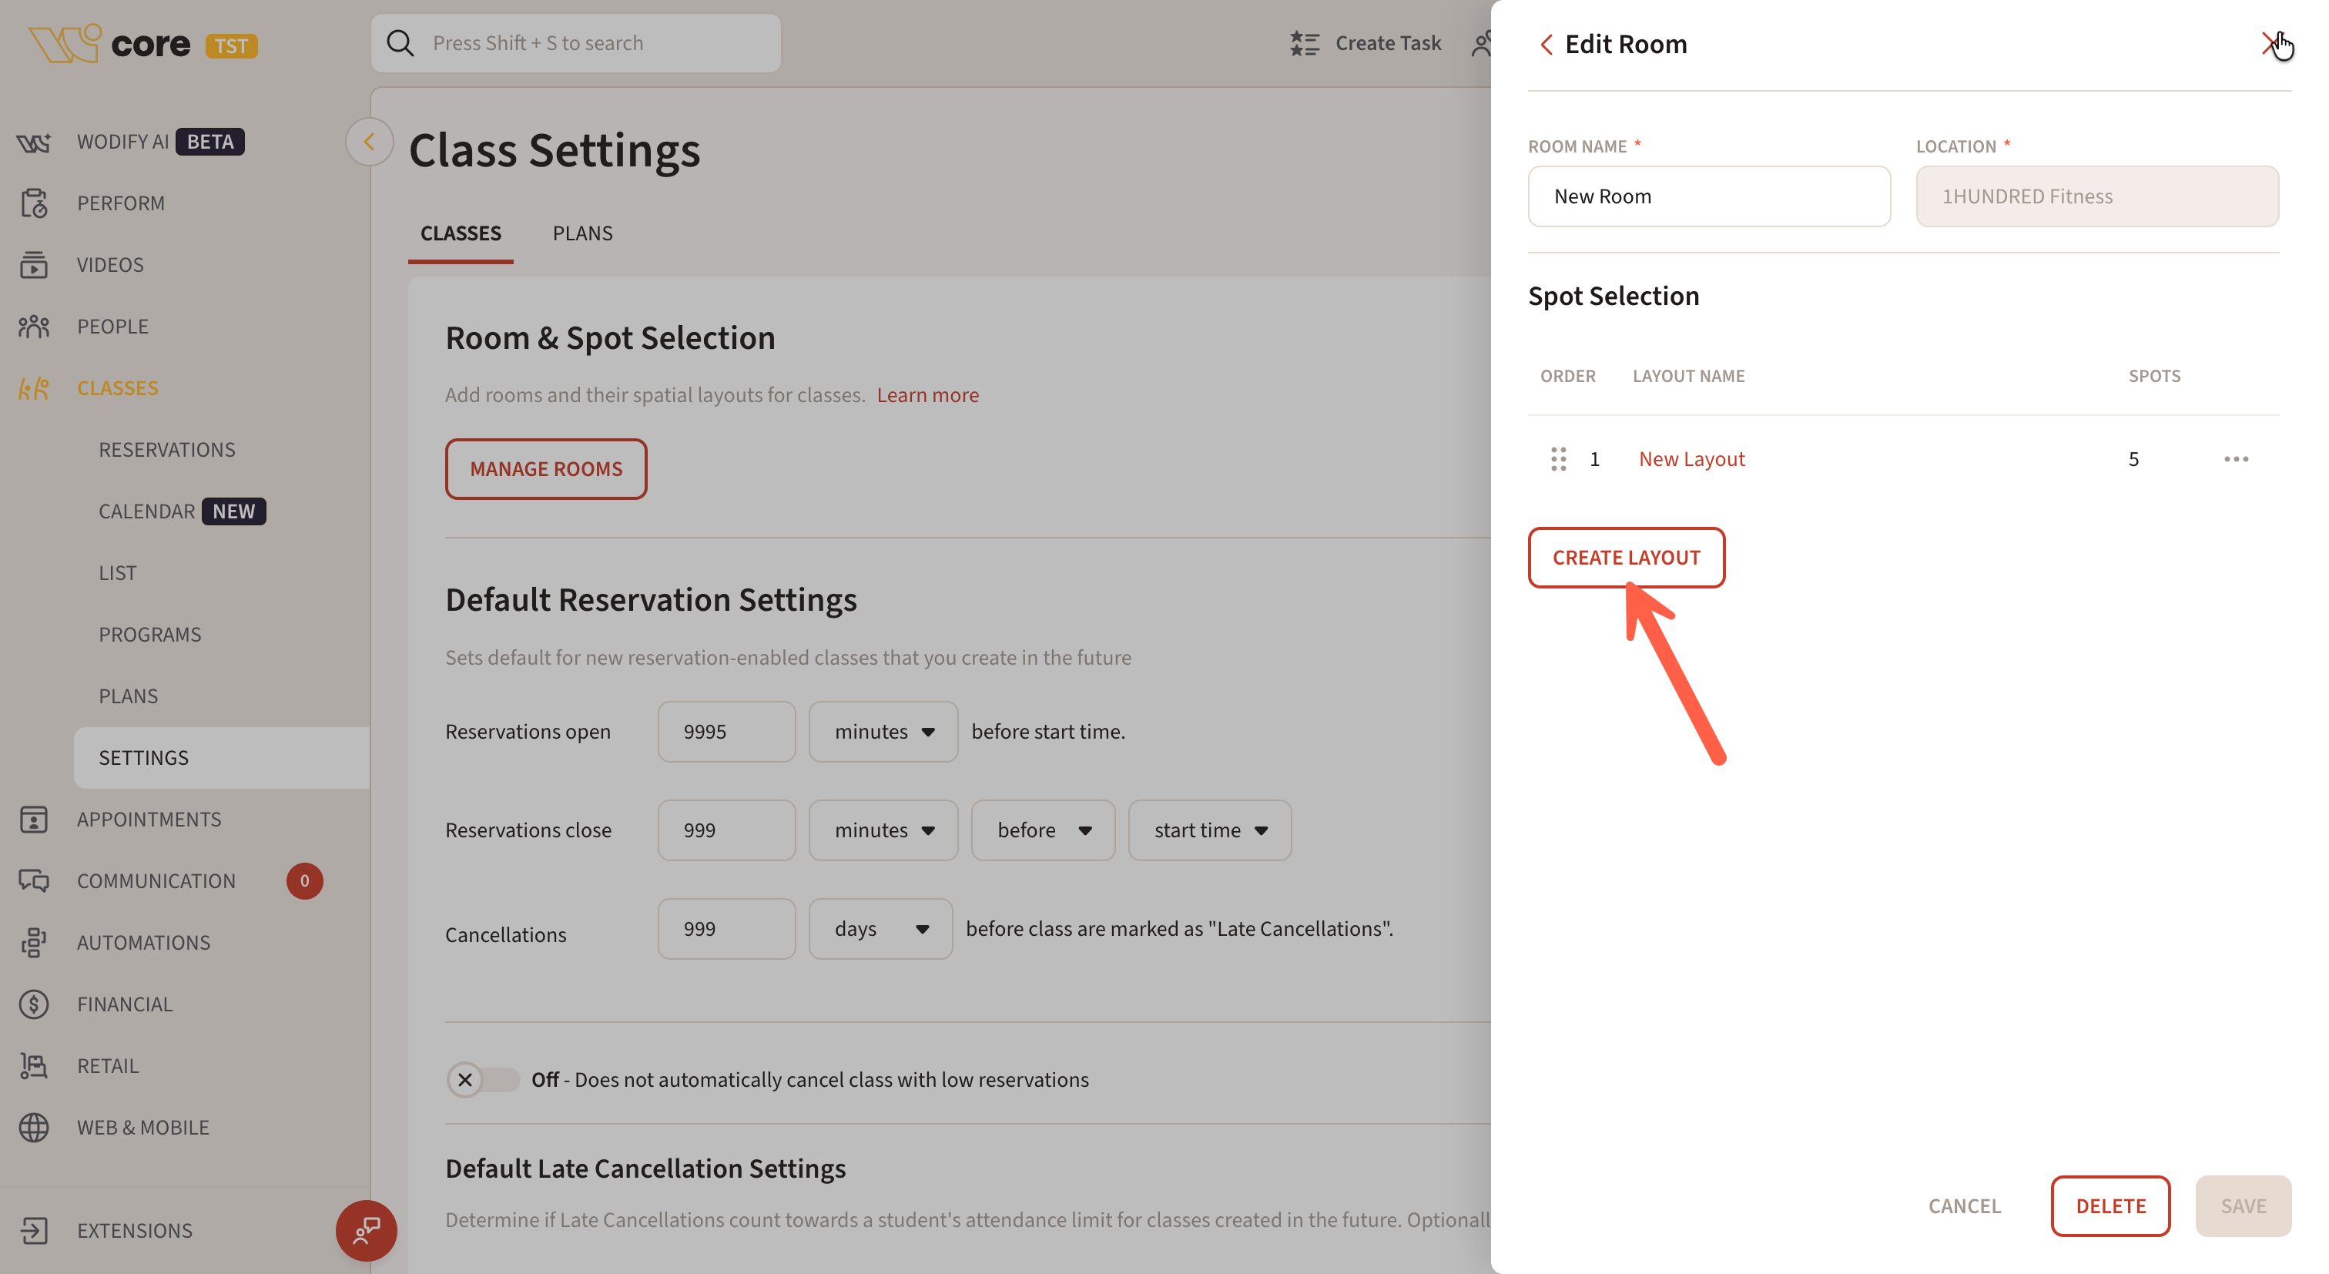Open List in sidebar
2329x1274 pixels.
pos(118,573)
